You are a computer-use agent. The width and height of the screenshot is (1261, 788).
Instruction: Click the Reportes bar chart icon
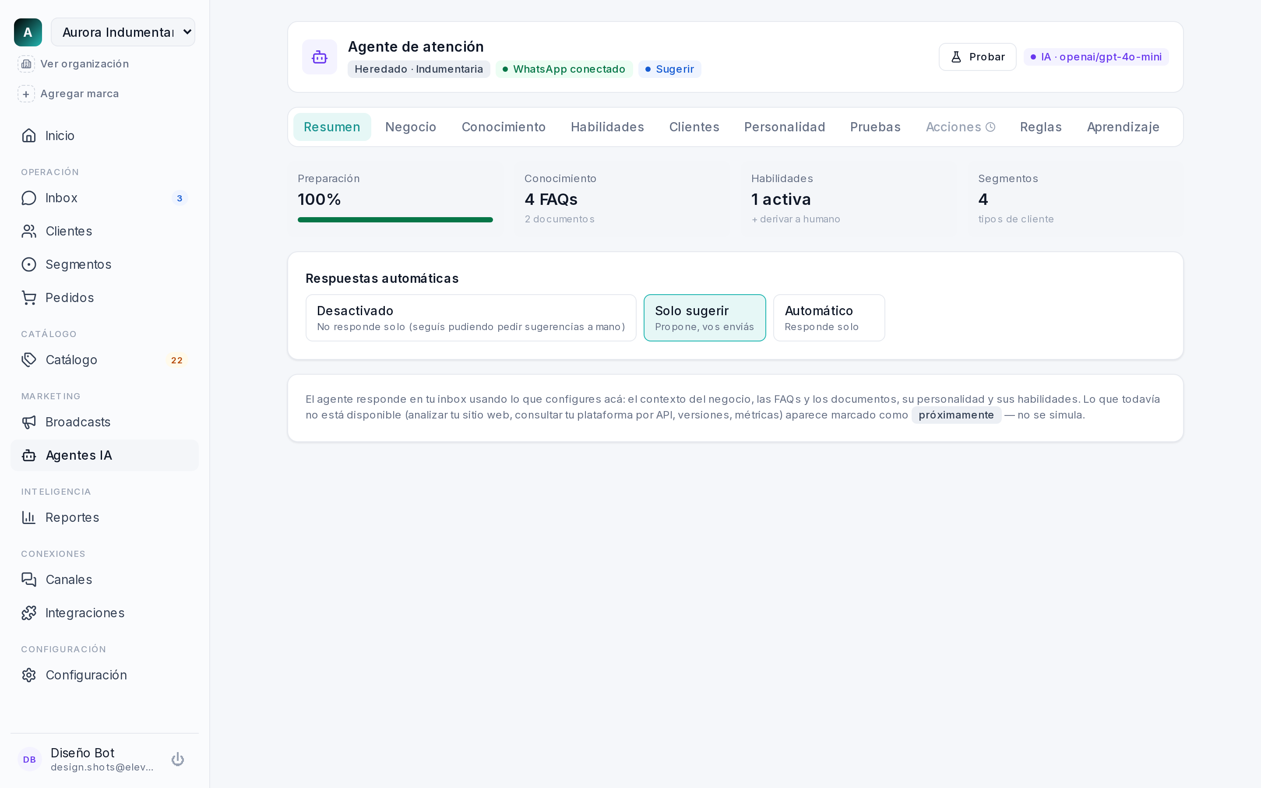pos(29,517)
